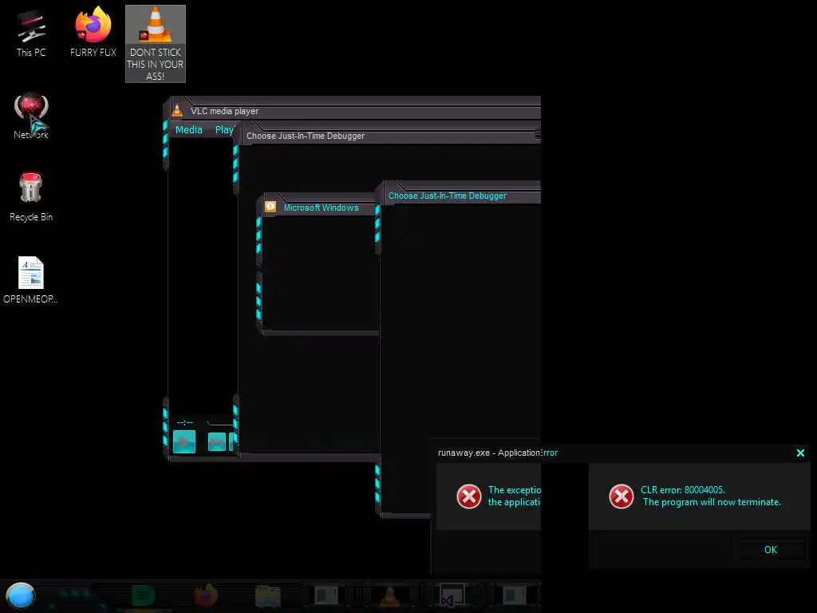Select the DONT STICK VLC cone shortcut
Screen dimensions: 817x613
(x=156, y=44)
